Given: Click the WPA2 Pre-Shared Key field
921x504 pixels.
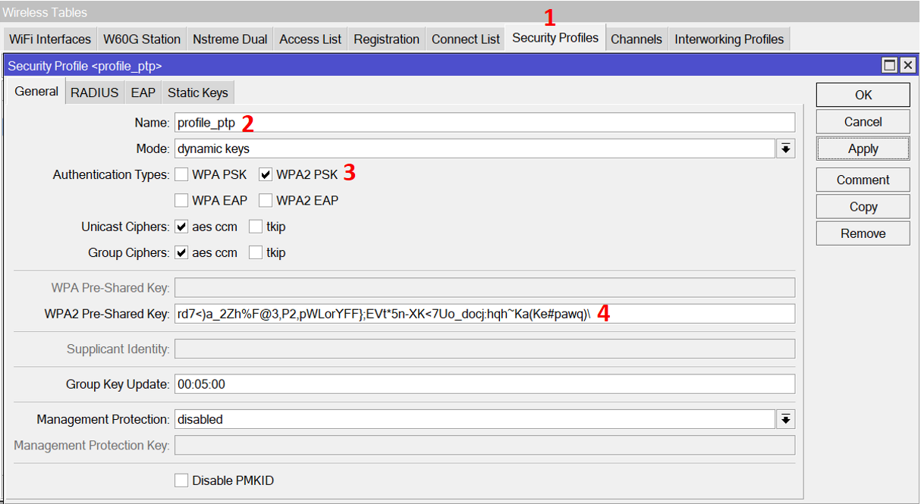Looking at the screenshot, I should click(x=485, y=314).
